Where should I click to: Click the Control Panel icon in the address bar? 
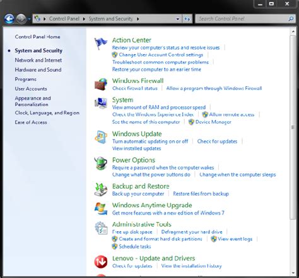point(37,19)
